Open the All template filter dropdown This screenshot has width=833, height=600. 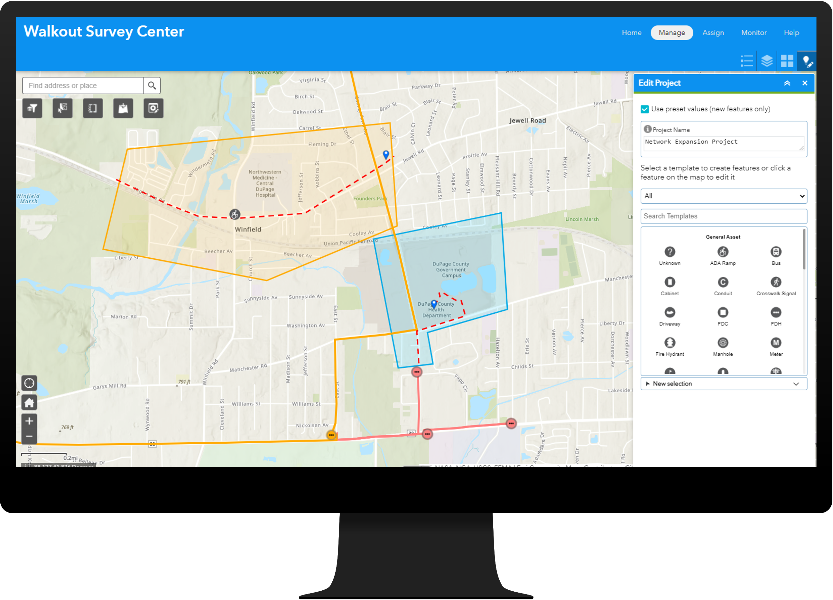[x=723, y=196]
